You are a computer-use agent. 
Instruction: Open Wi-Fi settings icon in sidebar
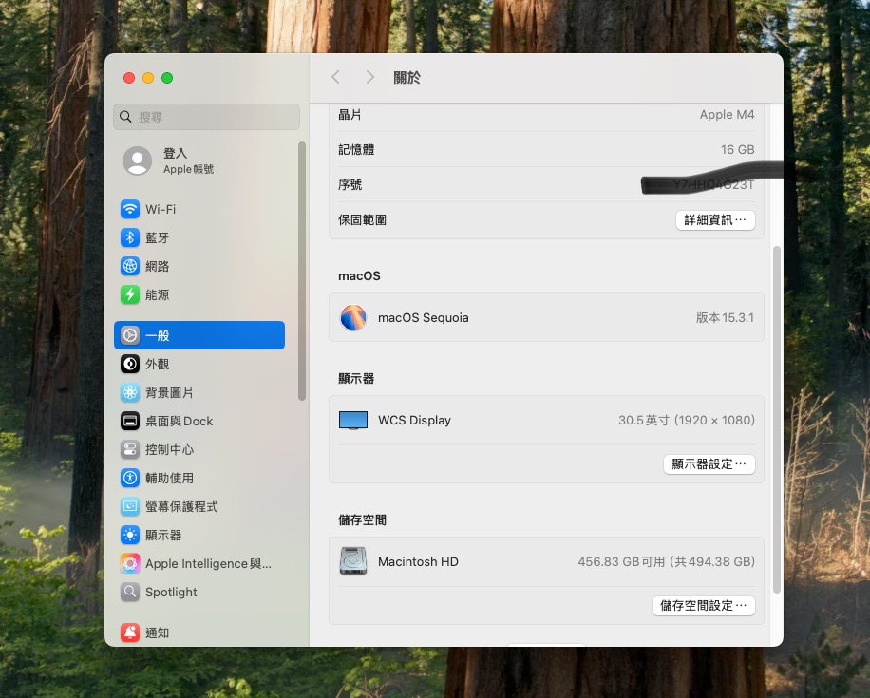coord(130,209)
